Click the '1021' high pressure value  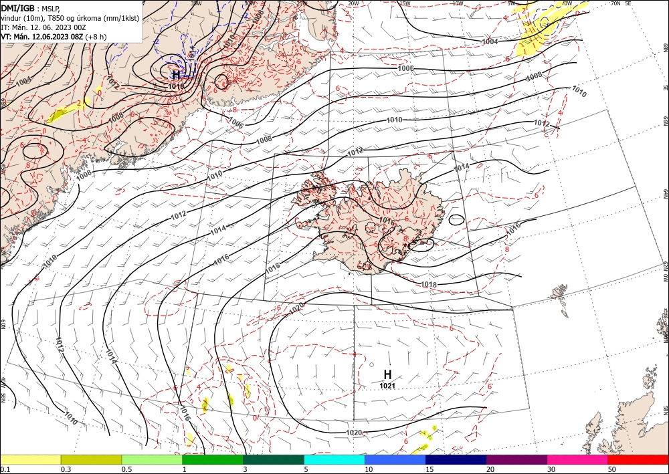click(387, 386)
